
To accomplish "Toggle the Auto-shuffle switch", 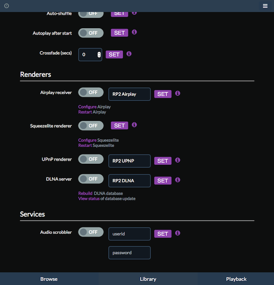I will pos(91,14).
